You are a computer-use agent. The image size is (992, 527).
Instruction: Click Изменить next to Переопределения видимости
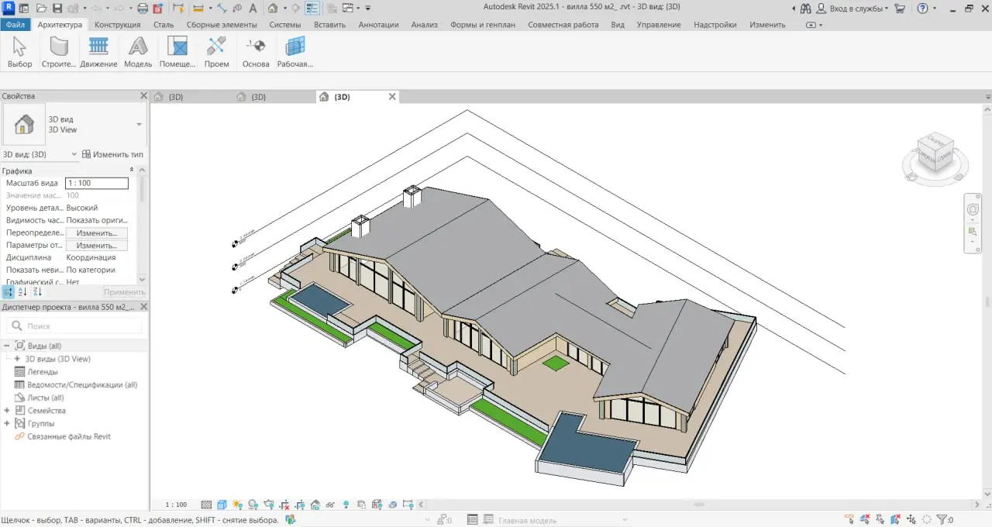point(97,232)
